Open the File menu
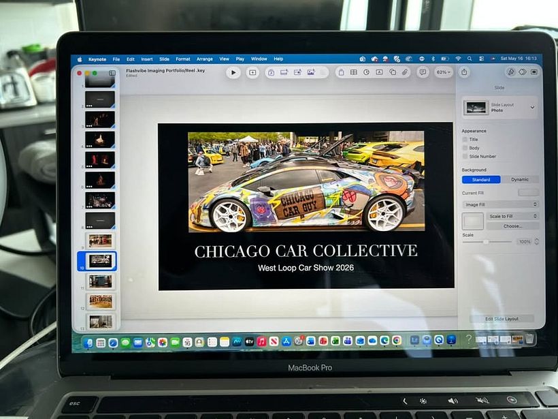The width and height of the screenshot is (558, 419). 116,59
